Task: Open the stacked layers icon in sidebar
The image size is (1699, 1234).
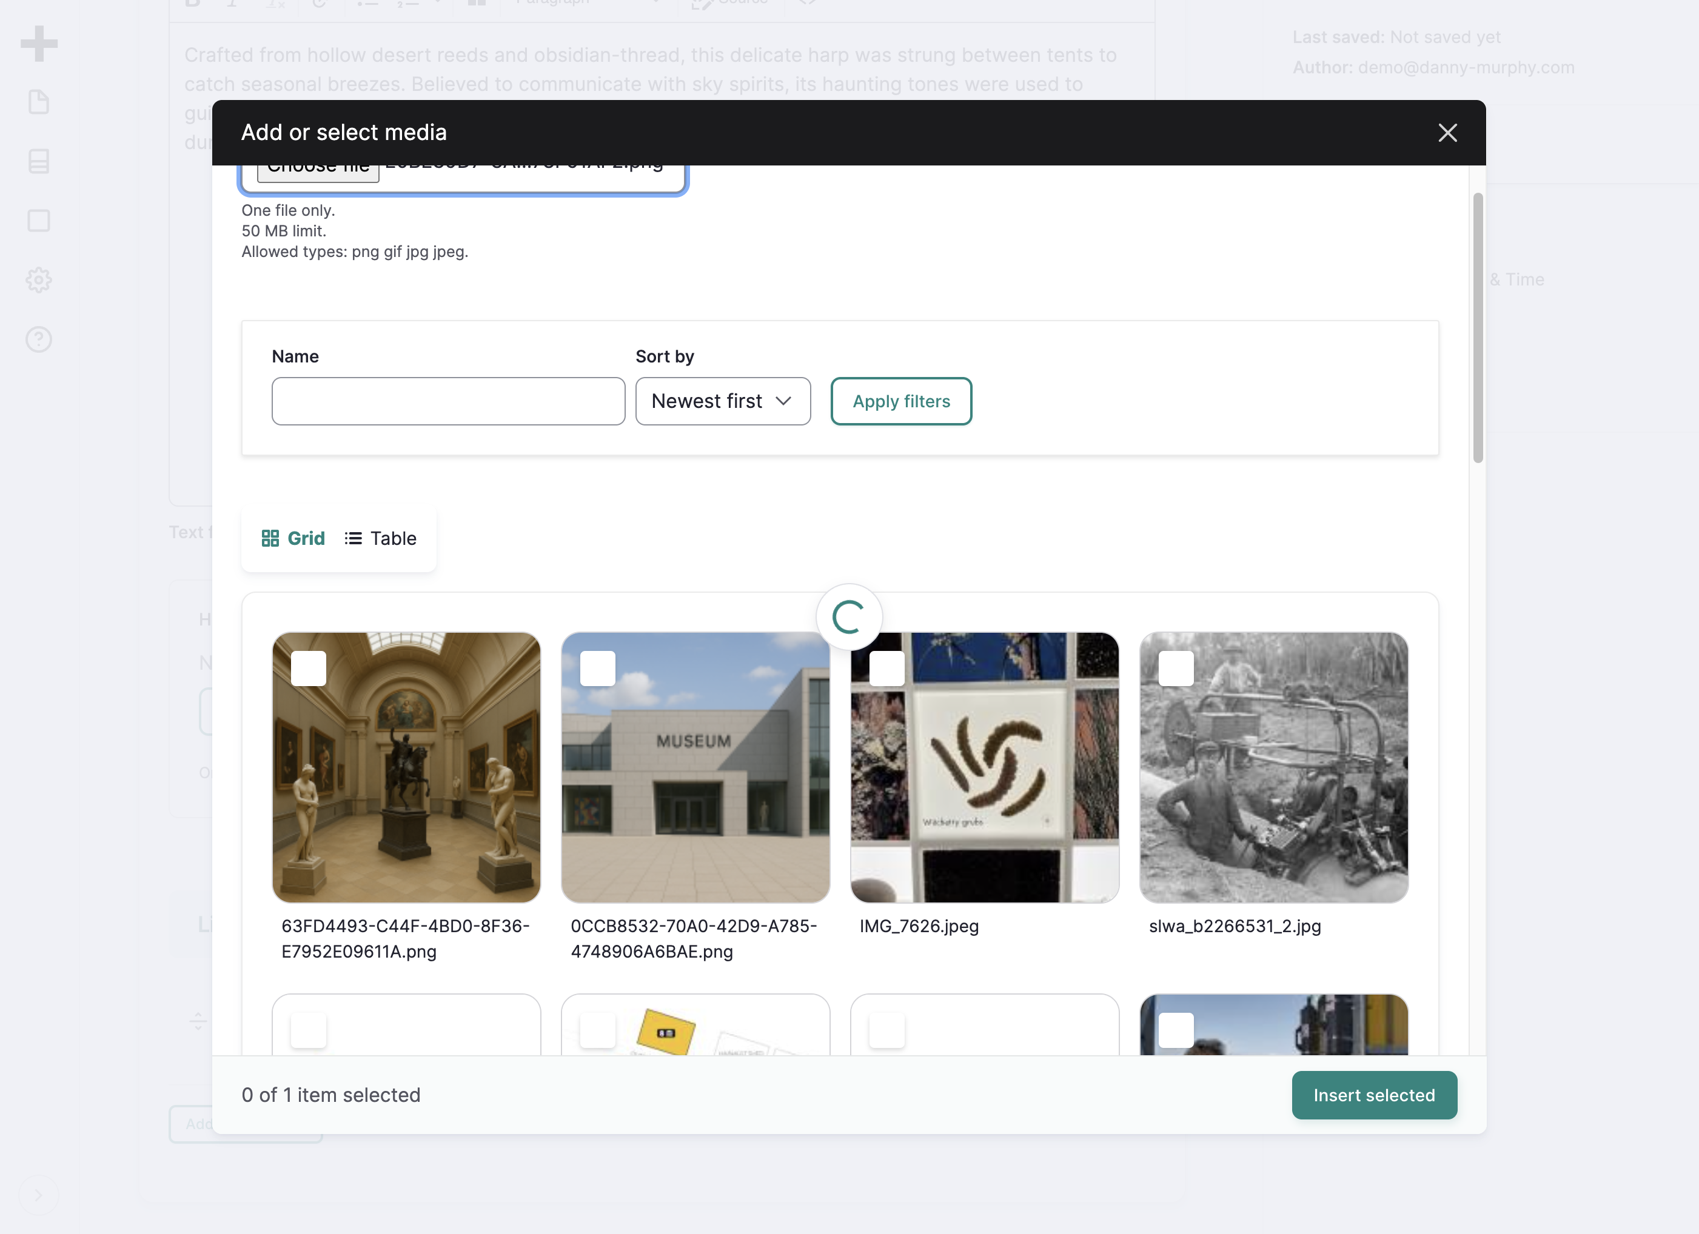Action: [38, 161]
